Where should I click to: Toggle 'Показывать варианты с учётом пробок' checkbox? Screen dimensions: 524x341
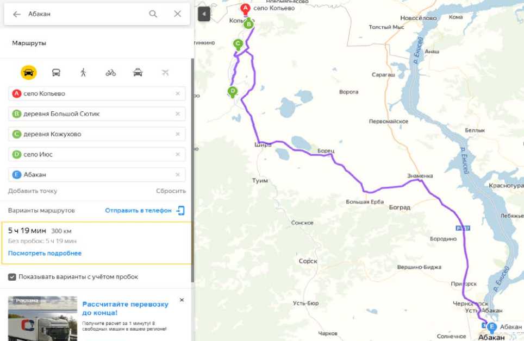point(12,277)
